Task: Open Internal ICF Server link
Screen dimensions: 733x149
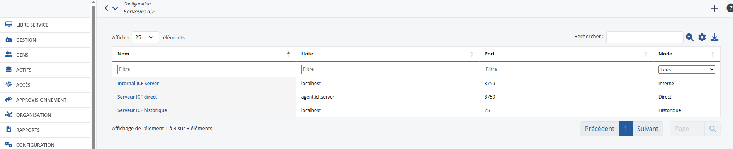Action: tap(138, 83)
